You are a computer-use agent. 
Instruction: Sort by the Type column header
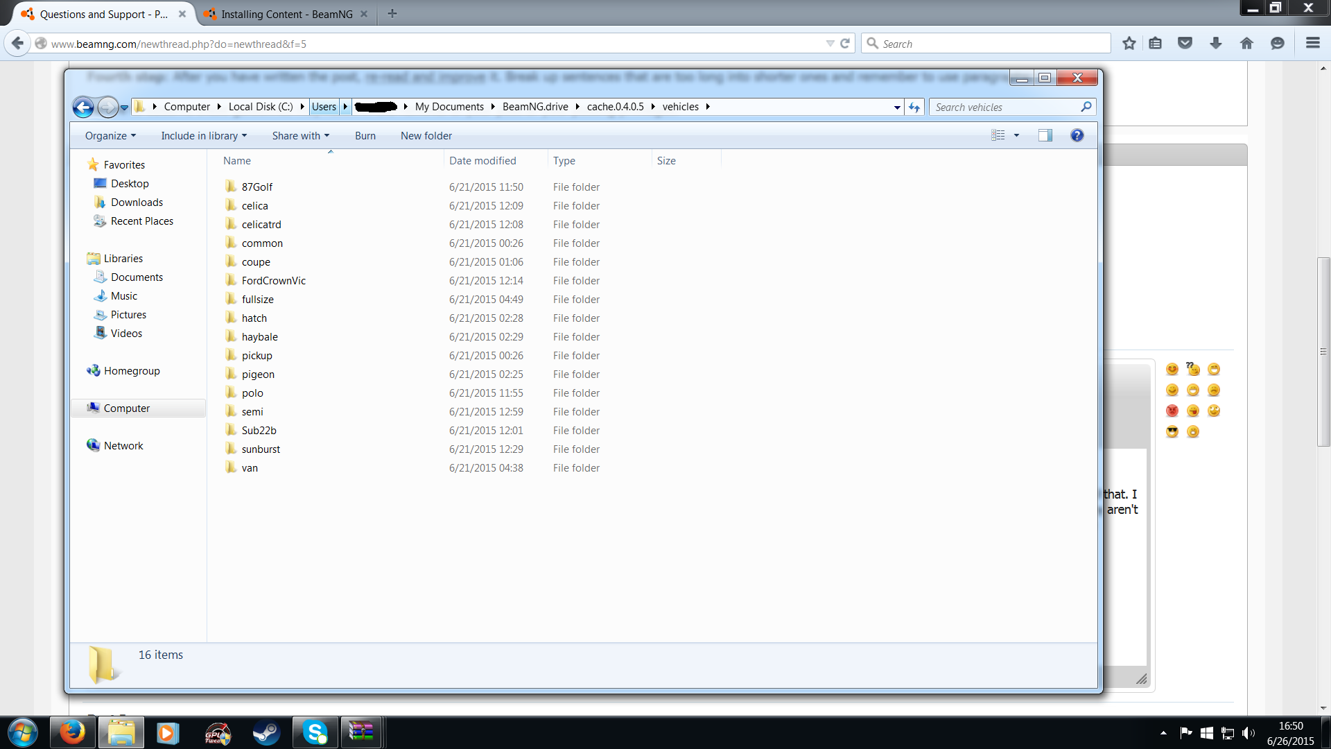click(600, 160)
